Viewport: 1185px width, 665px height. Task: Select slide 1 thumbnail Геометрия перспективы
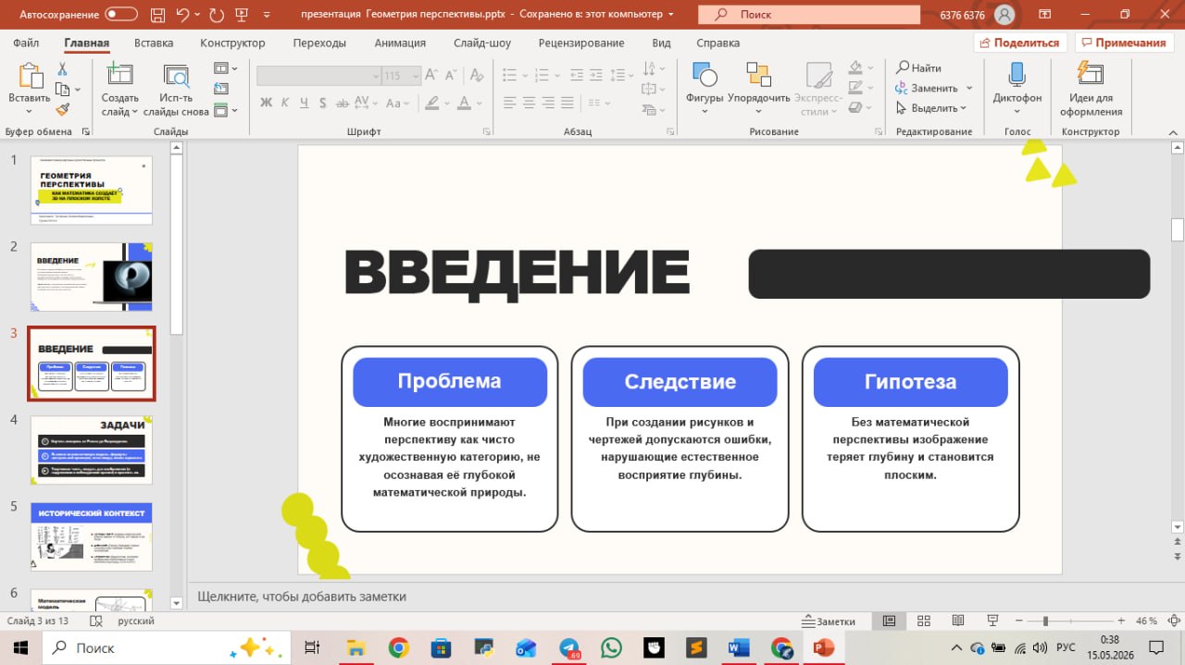coord(92,191)
